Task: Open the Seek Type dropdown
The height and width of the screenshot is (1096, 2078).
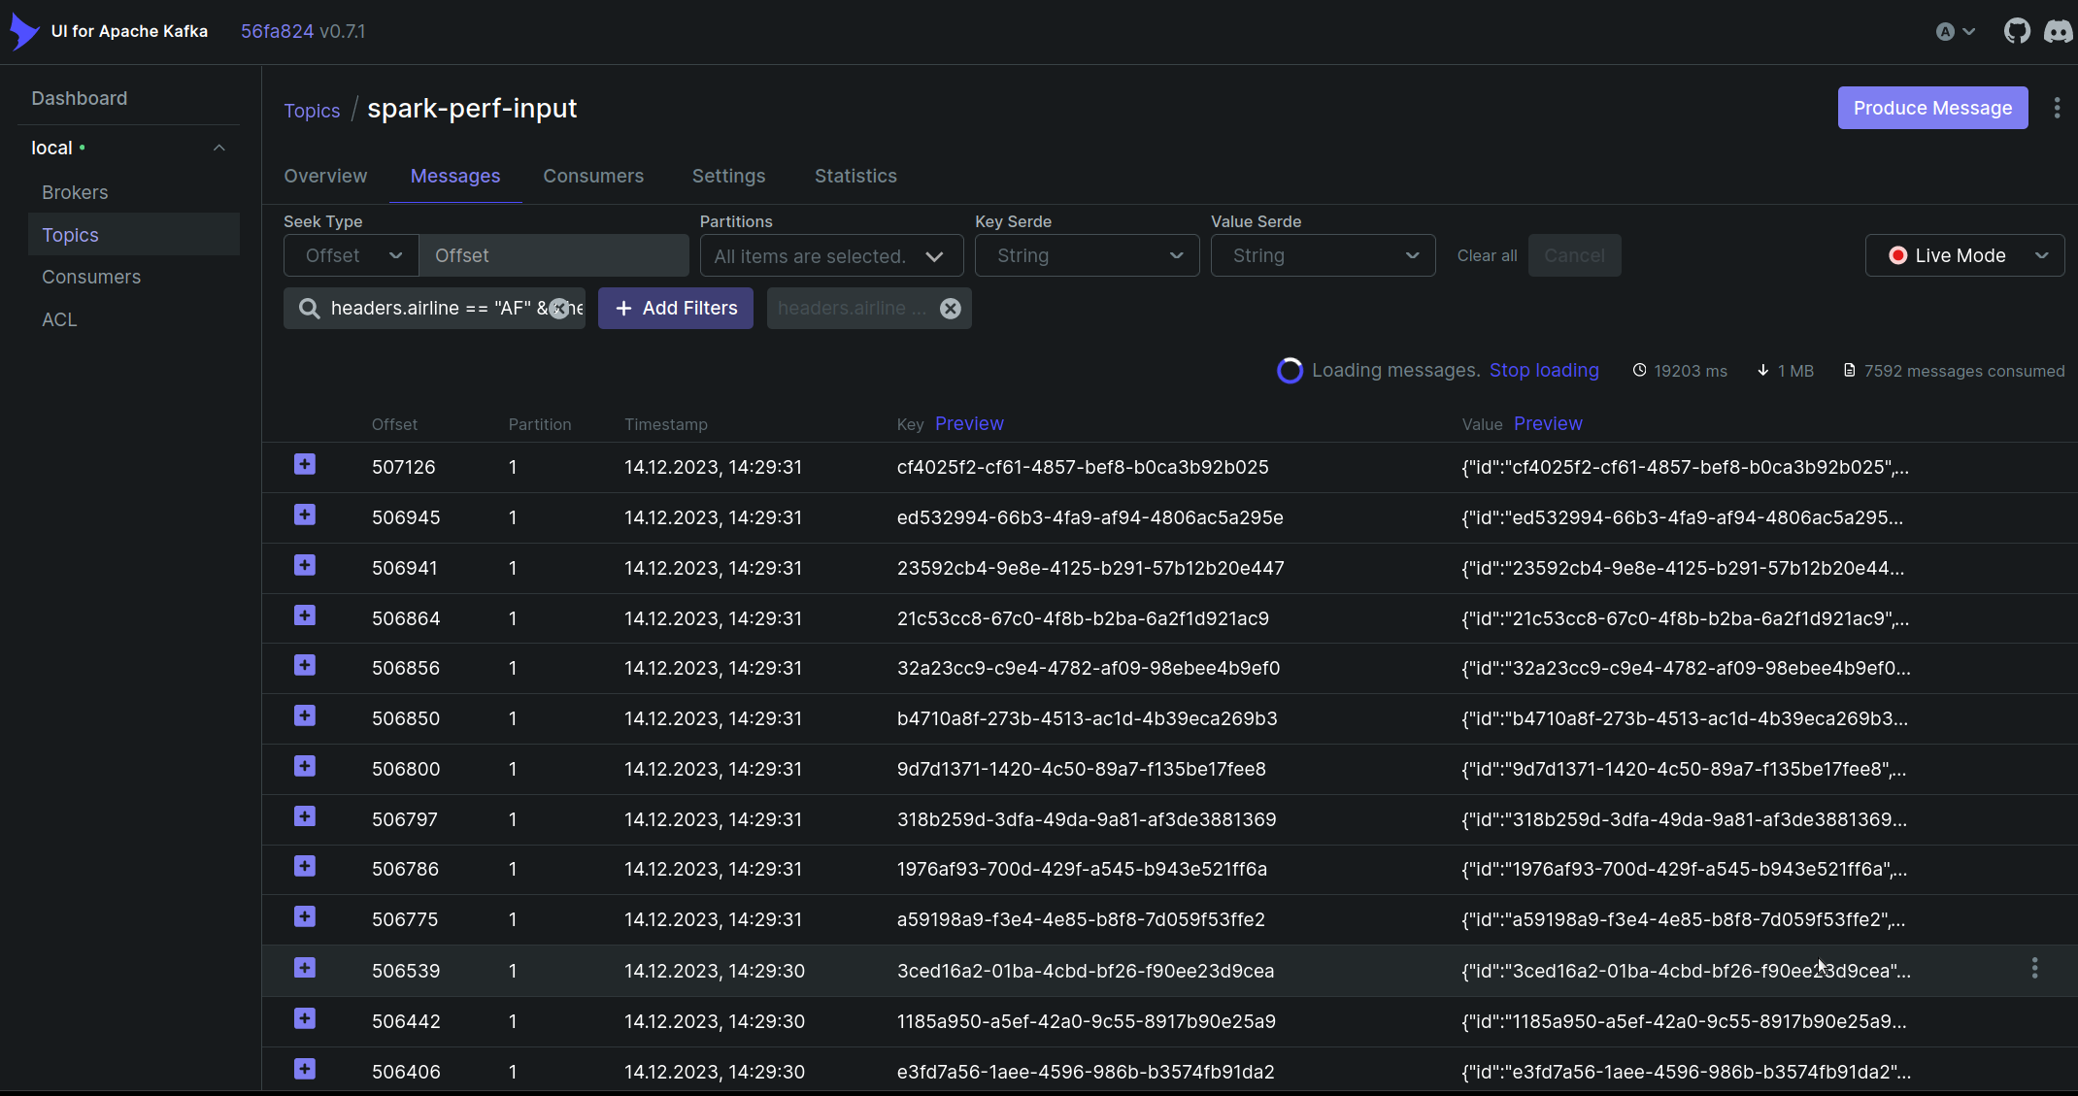Action: [352, 255]
